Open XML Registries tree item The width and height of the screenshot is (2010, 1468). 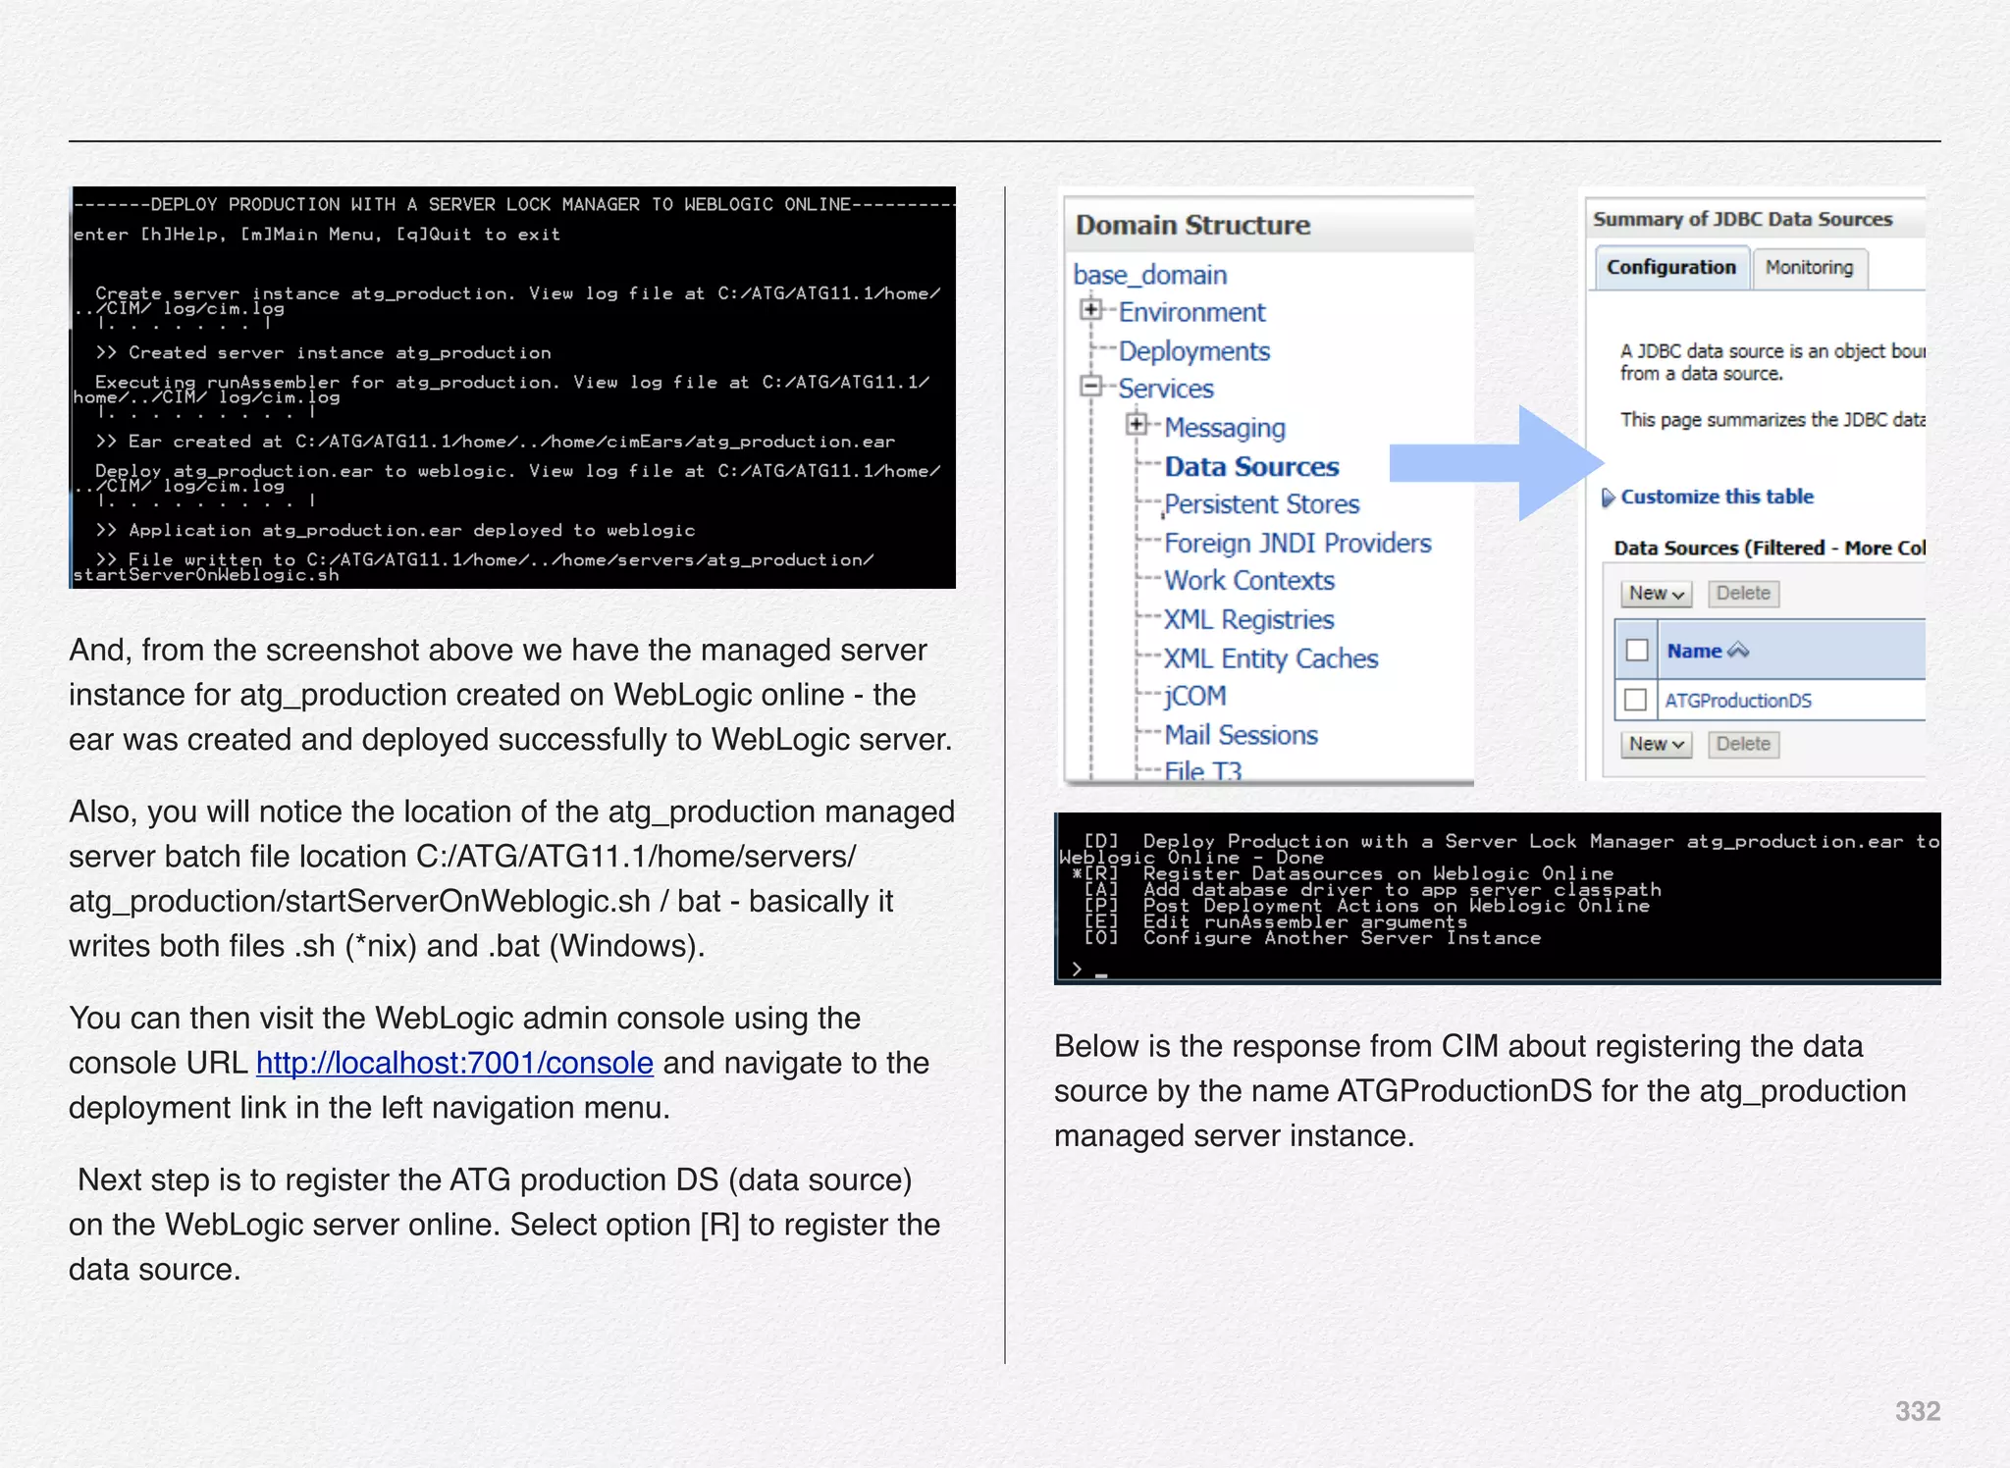click(x=1248, y=619)
